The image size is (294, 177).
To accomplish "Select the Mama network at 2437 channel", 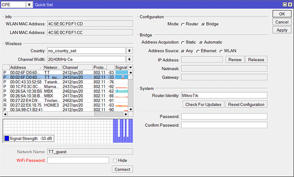I will [x=66, y=87].
